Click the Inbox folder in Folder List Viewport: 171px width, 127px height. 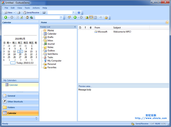(x=50, y=41)
